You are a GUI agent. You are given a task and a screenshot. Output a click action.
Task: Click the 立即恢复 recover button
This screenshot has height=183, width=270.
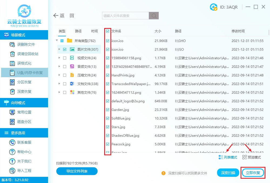[x=253, y=173]
